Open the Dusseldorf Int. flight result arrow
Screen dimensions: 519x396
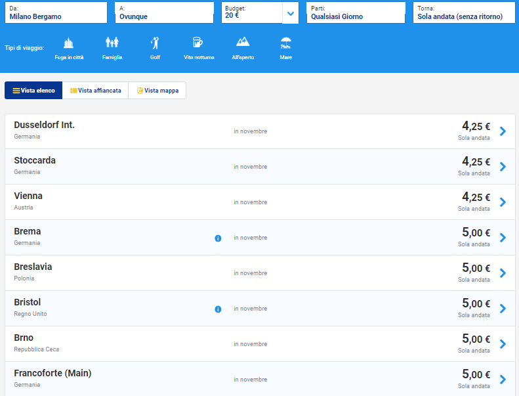point(503,131)
